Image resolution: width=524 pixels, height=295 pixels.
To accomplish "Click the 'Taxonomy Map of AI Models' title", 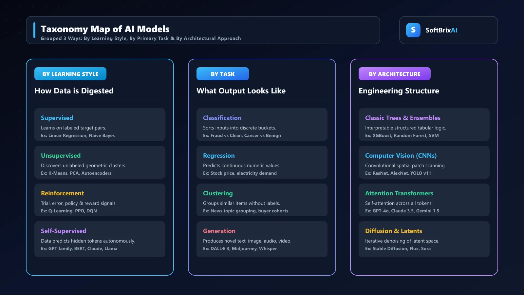I will tap(105, 29).
